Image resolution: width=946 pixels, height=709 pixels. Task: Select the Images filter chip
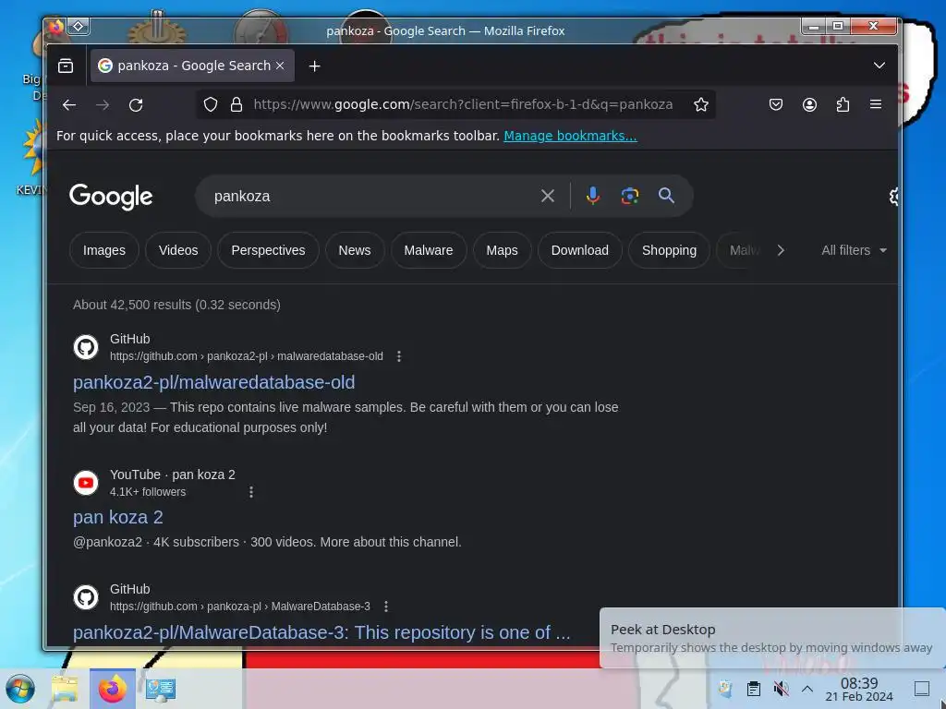104,250
